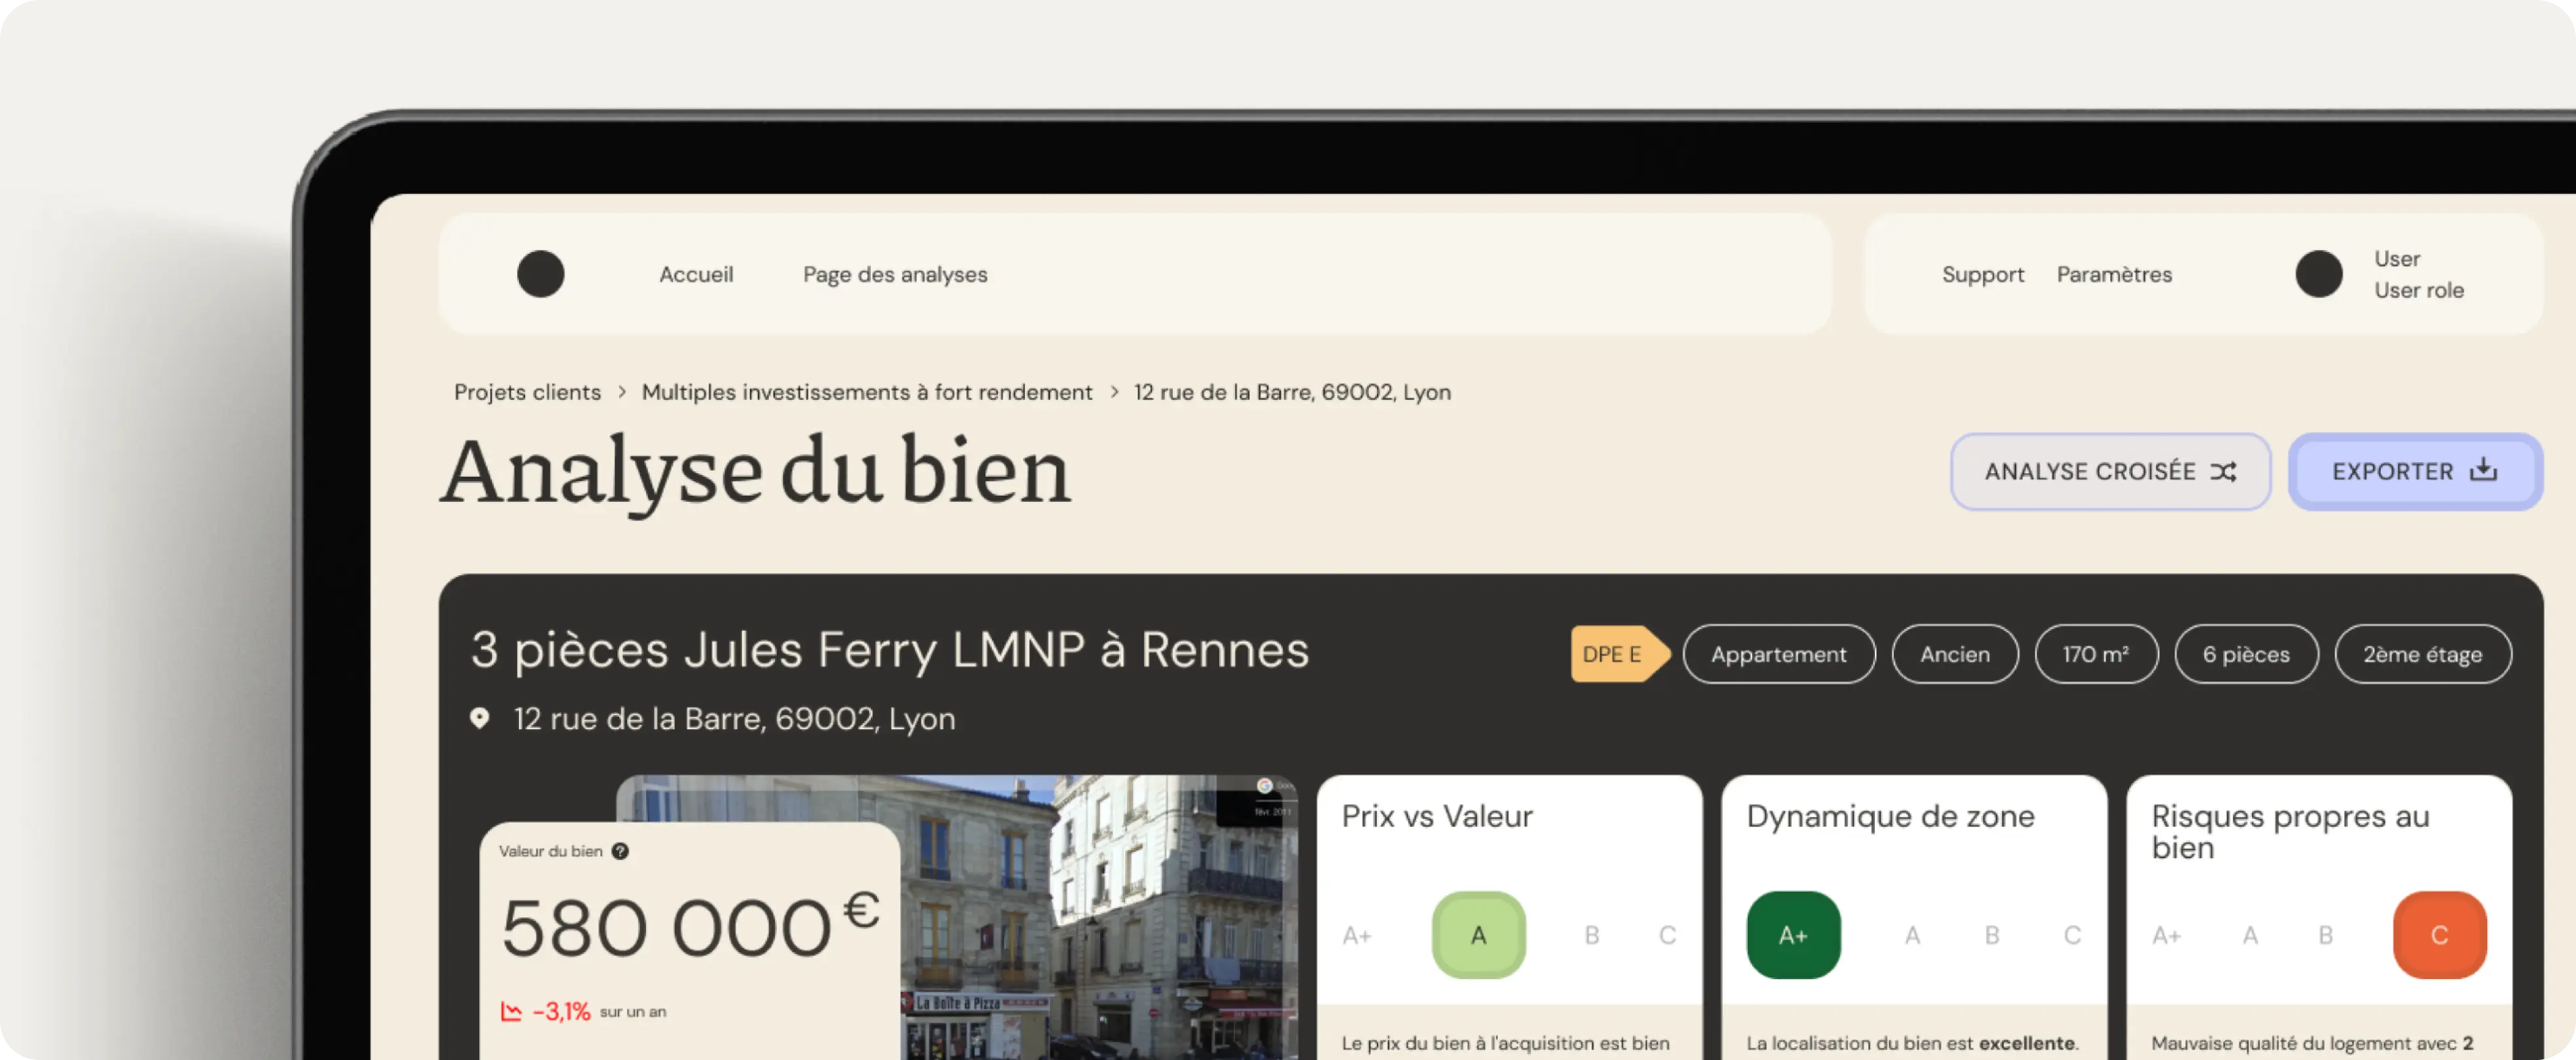The height and width of the screenshot is (1060, 2576).
Task: Click the Valeur du bien label
Action: click(550, 851)
